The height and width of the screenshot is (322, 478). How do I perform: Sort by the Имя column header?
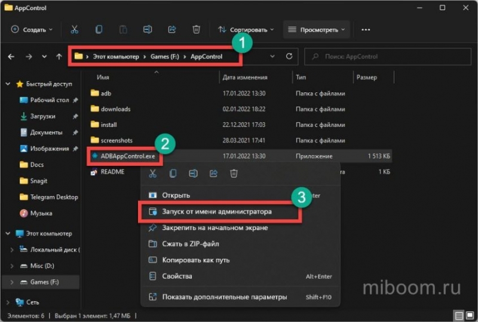pos(103,78)
